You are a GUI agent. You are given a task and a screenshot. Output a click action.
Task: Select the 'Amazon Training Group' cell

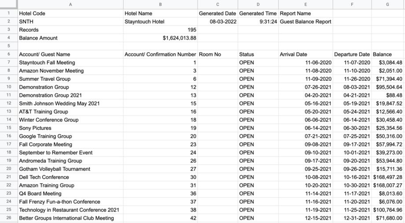(70, 185)
